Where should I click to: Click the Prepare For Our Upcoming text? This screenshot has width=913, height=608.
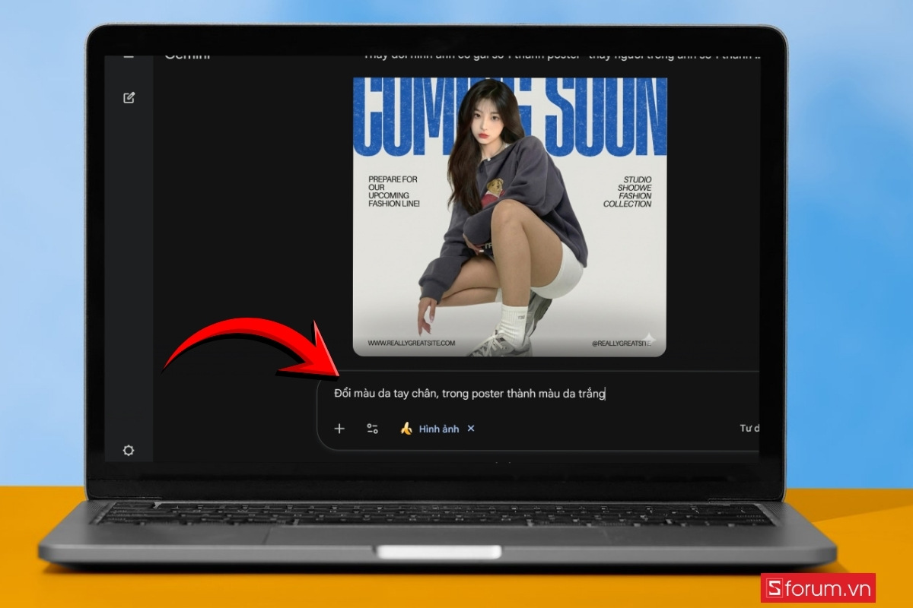[393, 192]
